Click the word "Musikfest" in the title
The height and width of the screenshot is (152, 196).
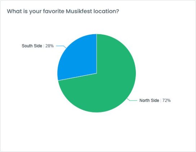(79, 11)
